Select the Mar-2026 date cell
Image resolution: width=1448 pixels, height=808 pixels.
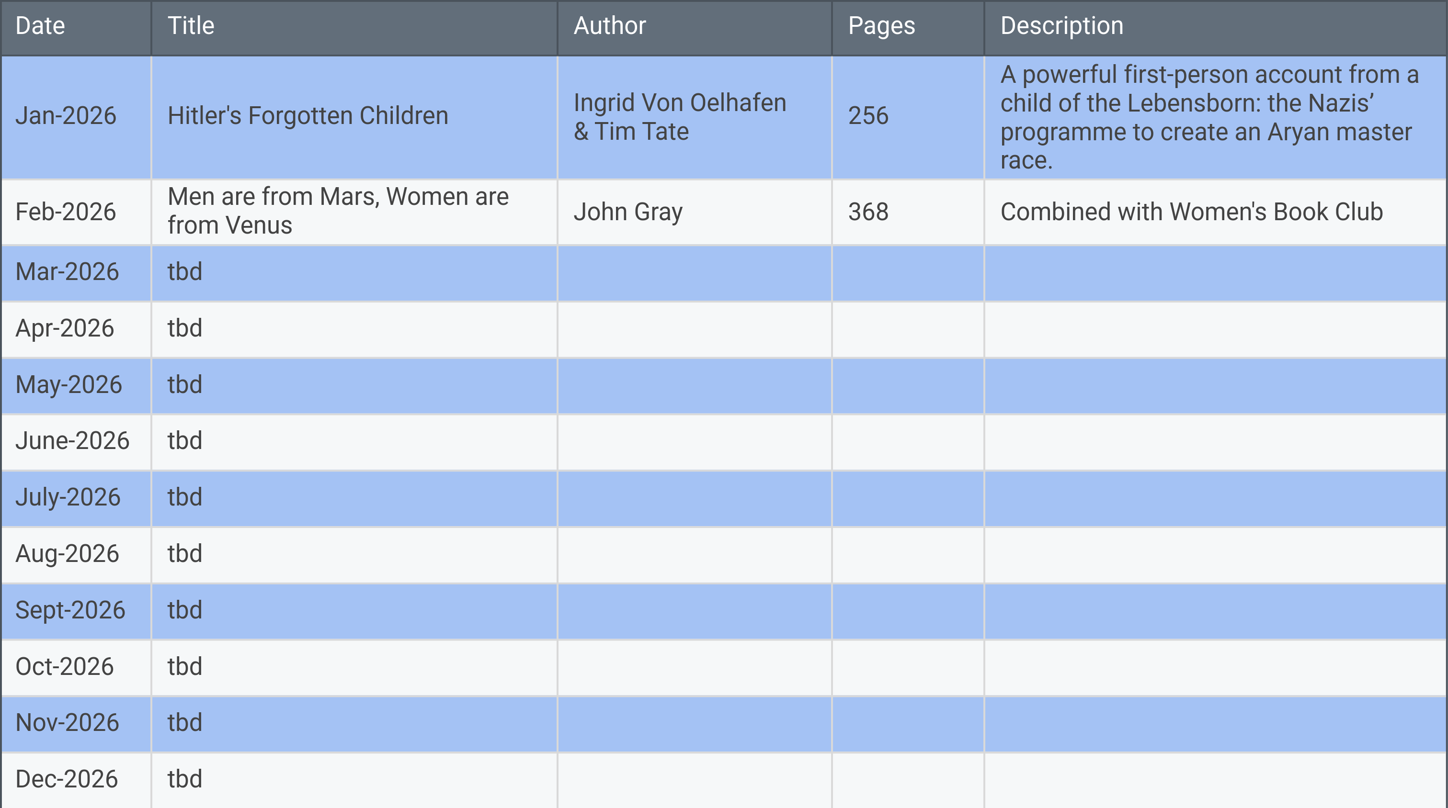[68, 272]
